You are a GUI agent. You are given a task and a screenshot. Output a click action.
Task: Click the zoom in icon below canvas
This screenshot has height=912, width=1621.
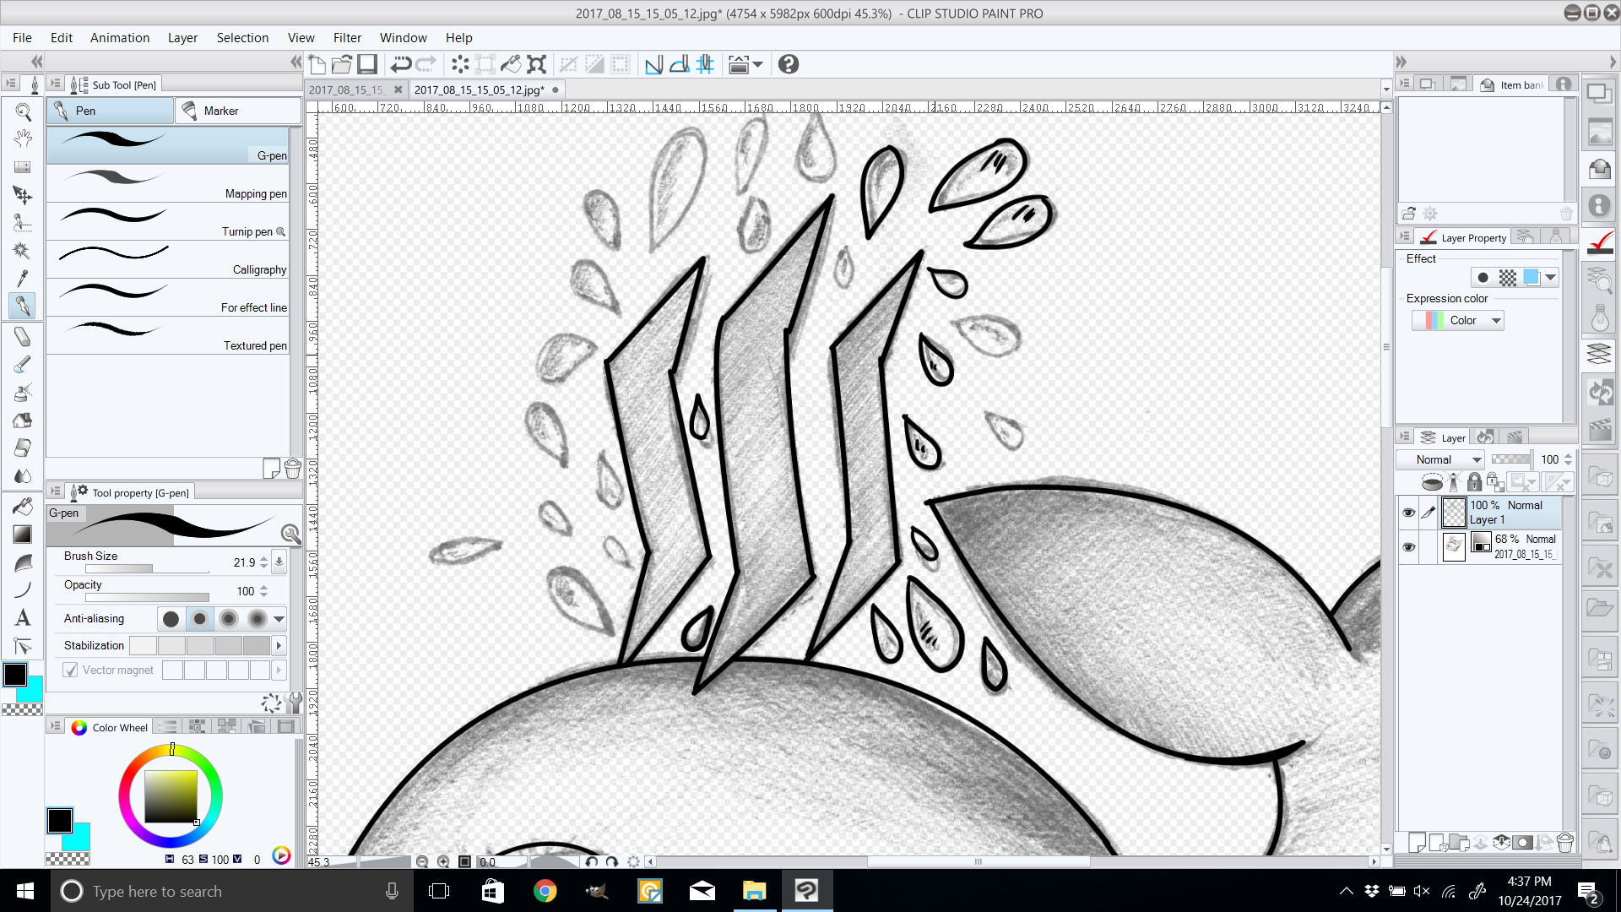[x=443, y=861]
